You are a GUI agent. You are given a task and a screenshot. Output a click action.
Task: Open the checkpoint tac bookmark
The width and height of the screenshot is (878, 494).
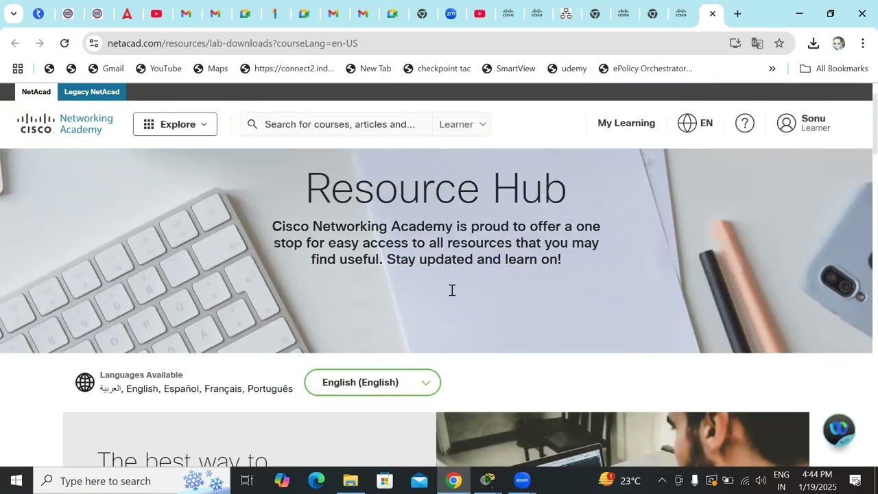437,69
